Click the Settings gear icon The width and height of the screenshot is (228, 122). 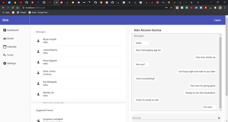click(x=5, y=63)
